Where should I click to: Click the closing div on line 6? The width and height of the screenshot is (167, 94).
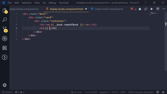[38, 32]
